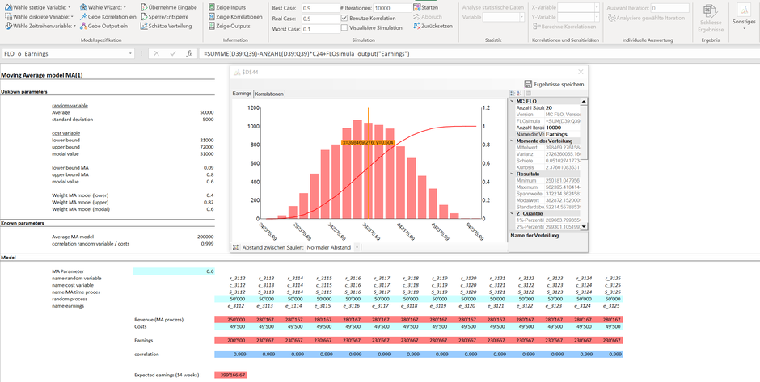Click Gebe Output ein icon
760x382 pixels.
pyautogui.click(x=84, y=26)
